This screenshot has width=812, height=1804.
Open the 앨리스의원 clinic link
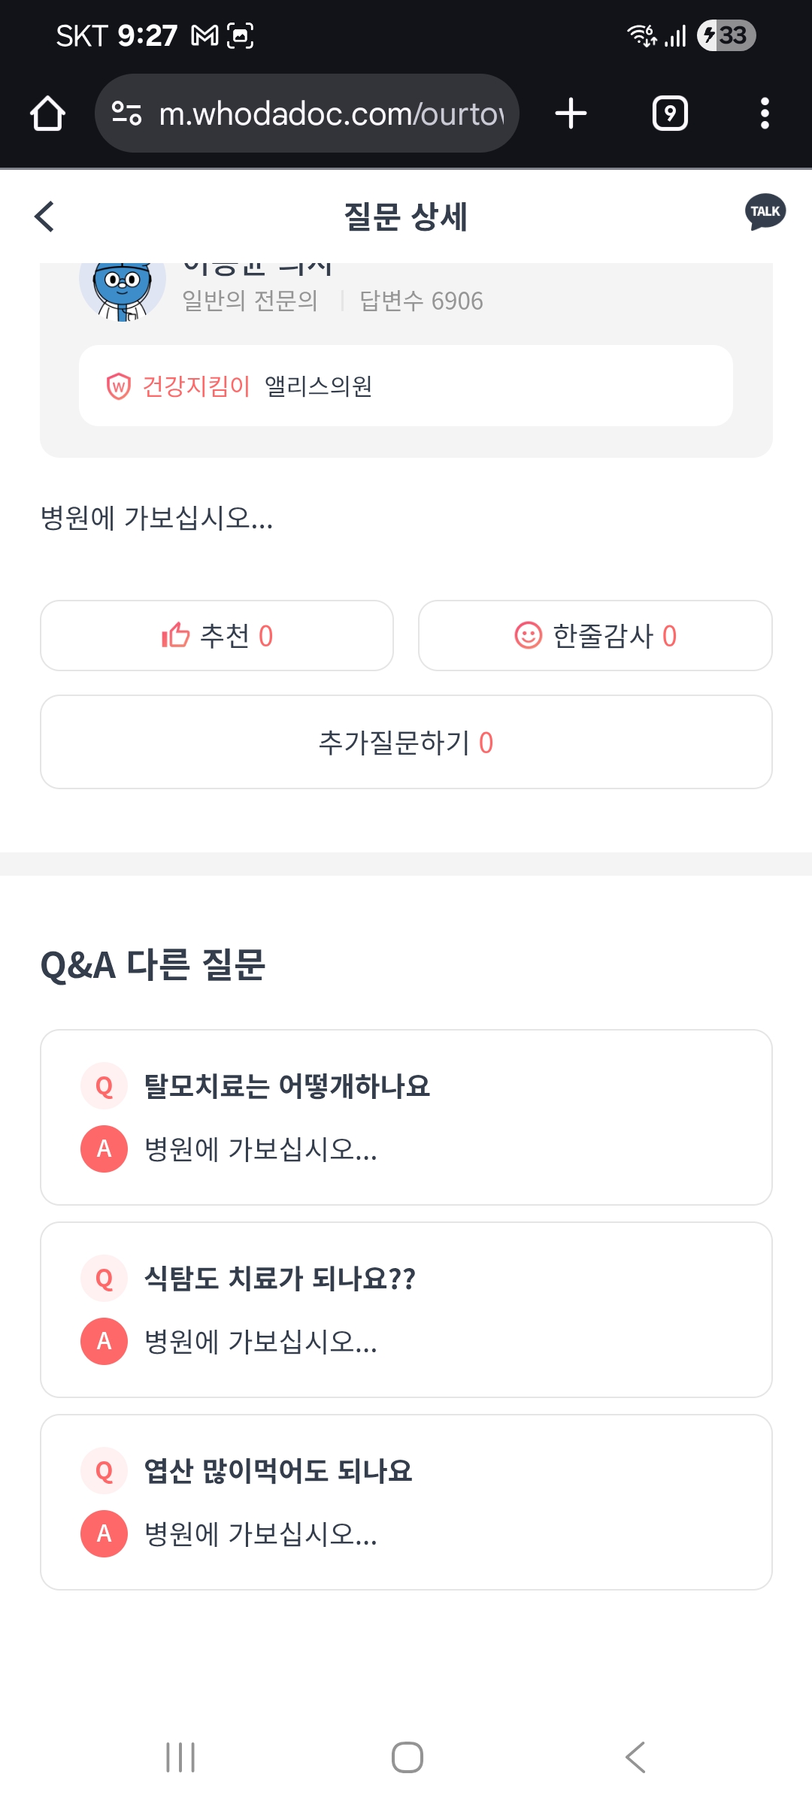(319, 386)
